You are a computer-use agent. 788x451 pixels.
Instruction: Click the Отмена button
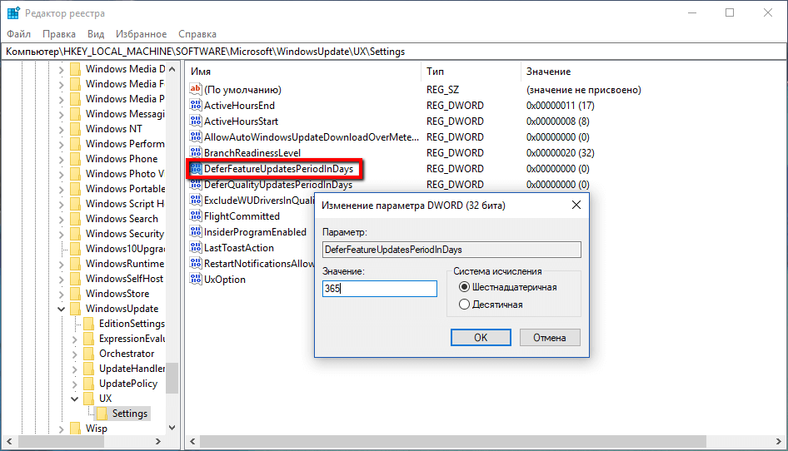point(550,338)
